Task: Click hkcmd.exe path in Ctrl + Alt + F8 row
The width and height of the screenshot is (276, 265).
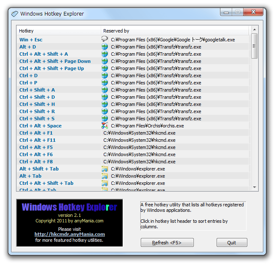Action: [139, 162]
